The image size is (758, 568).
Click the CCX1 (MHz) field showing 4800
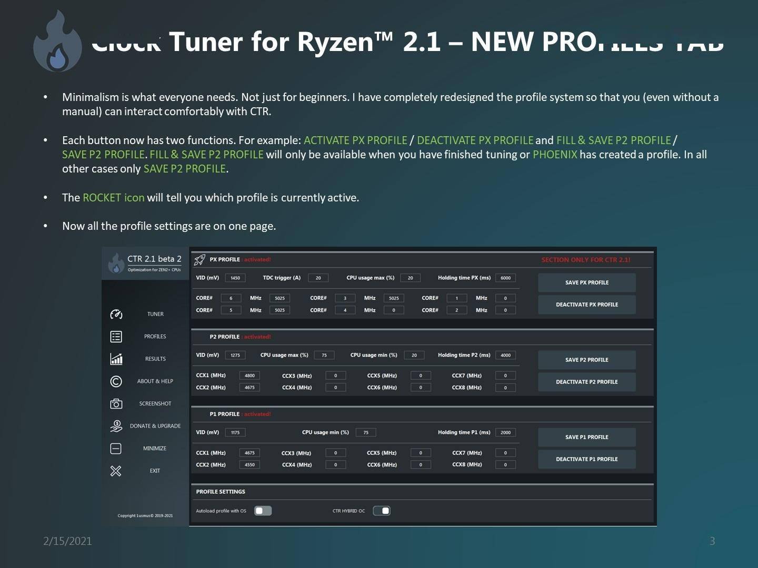(x=250, y=376)
